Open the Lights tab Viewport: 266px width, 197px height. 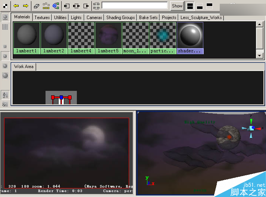(76, 18)
